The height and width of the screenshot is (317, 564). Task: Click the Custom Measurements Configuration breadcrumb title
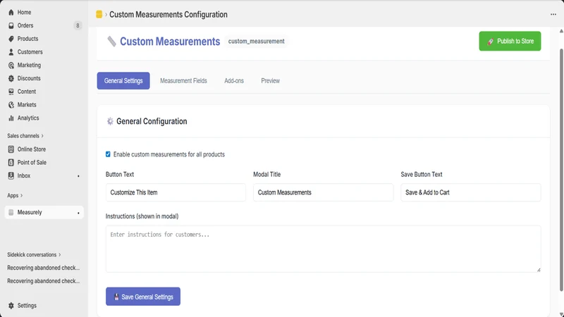pos(168,14)
